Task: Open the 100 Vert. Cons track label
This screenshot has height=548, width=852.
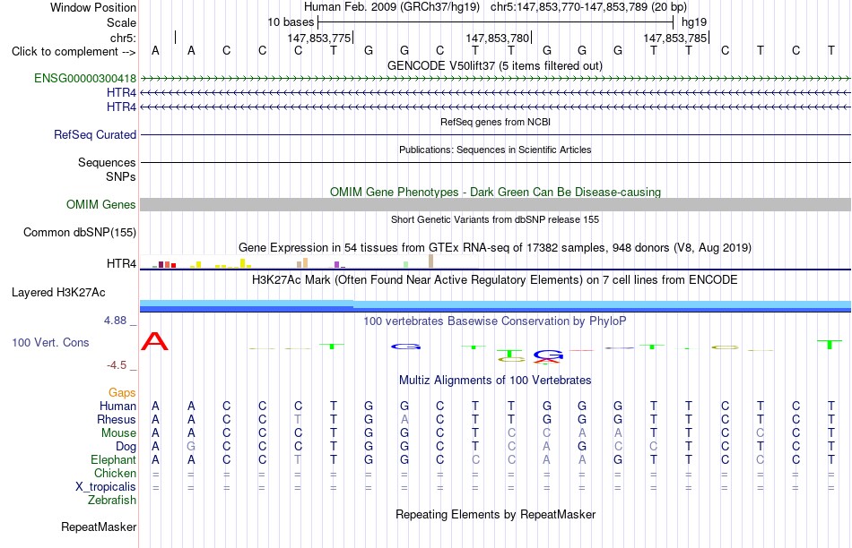Action: click(50, 342)
